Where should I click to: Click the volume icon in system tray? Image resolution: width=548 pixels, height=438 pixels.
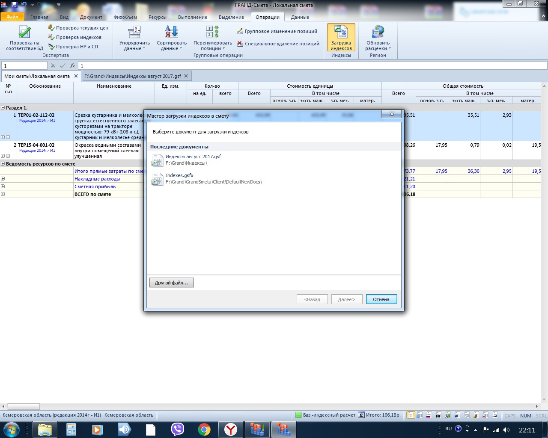click(x=506, y=430)
